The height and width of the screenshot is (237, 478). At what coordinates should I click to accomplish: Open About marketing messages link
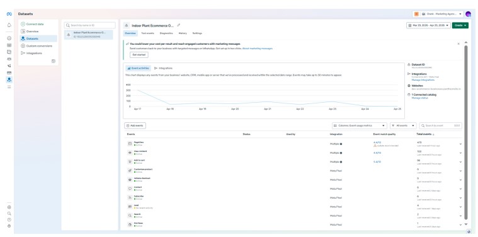tap(258, 48)
